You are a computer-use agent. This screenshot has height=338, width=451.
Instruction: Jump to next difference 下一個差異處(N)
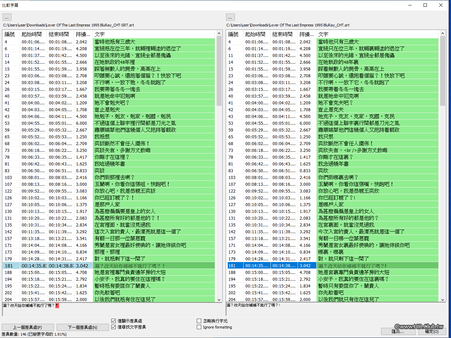[82, 327]
